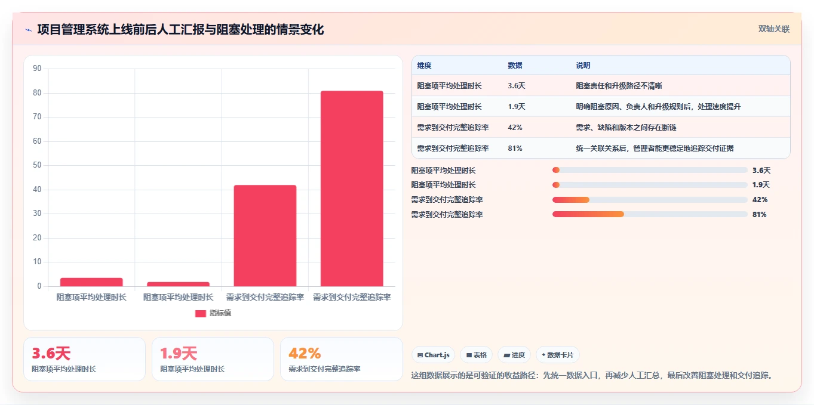Click the progress bar labeled 1.9天
The width and height of the screenshot is (814, 405).
point(650,185)
